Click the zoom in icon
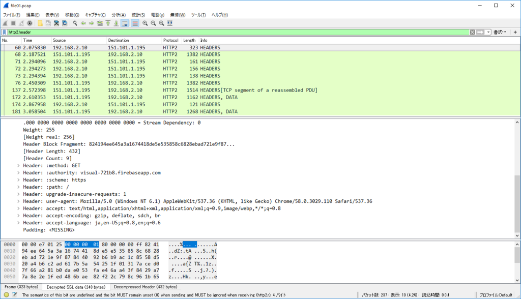 point(145,23)
